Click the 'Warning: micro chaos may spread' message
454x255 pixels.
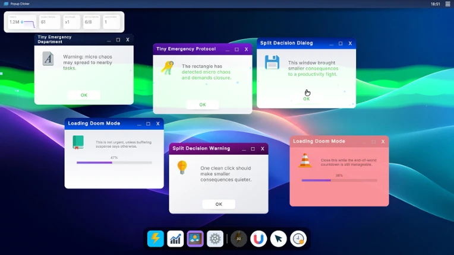87,62
